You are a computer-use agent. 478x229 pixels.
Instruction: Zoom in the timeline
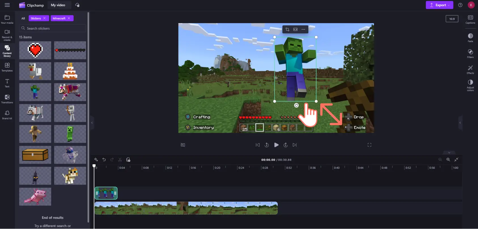point(448,159)
